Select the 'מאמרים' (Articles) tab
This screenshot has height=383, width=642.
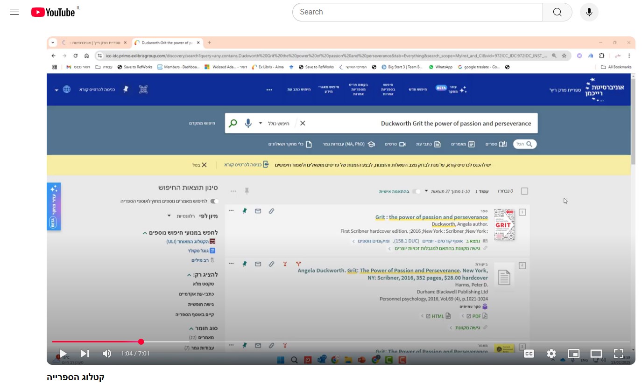(x=463, y=144)
